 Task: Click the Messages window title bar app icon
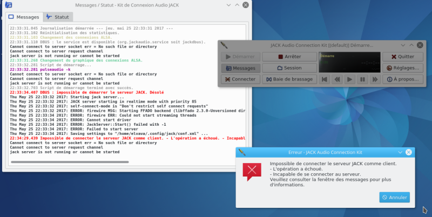[x=9, y=5]
